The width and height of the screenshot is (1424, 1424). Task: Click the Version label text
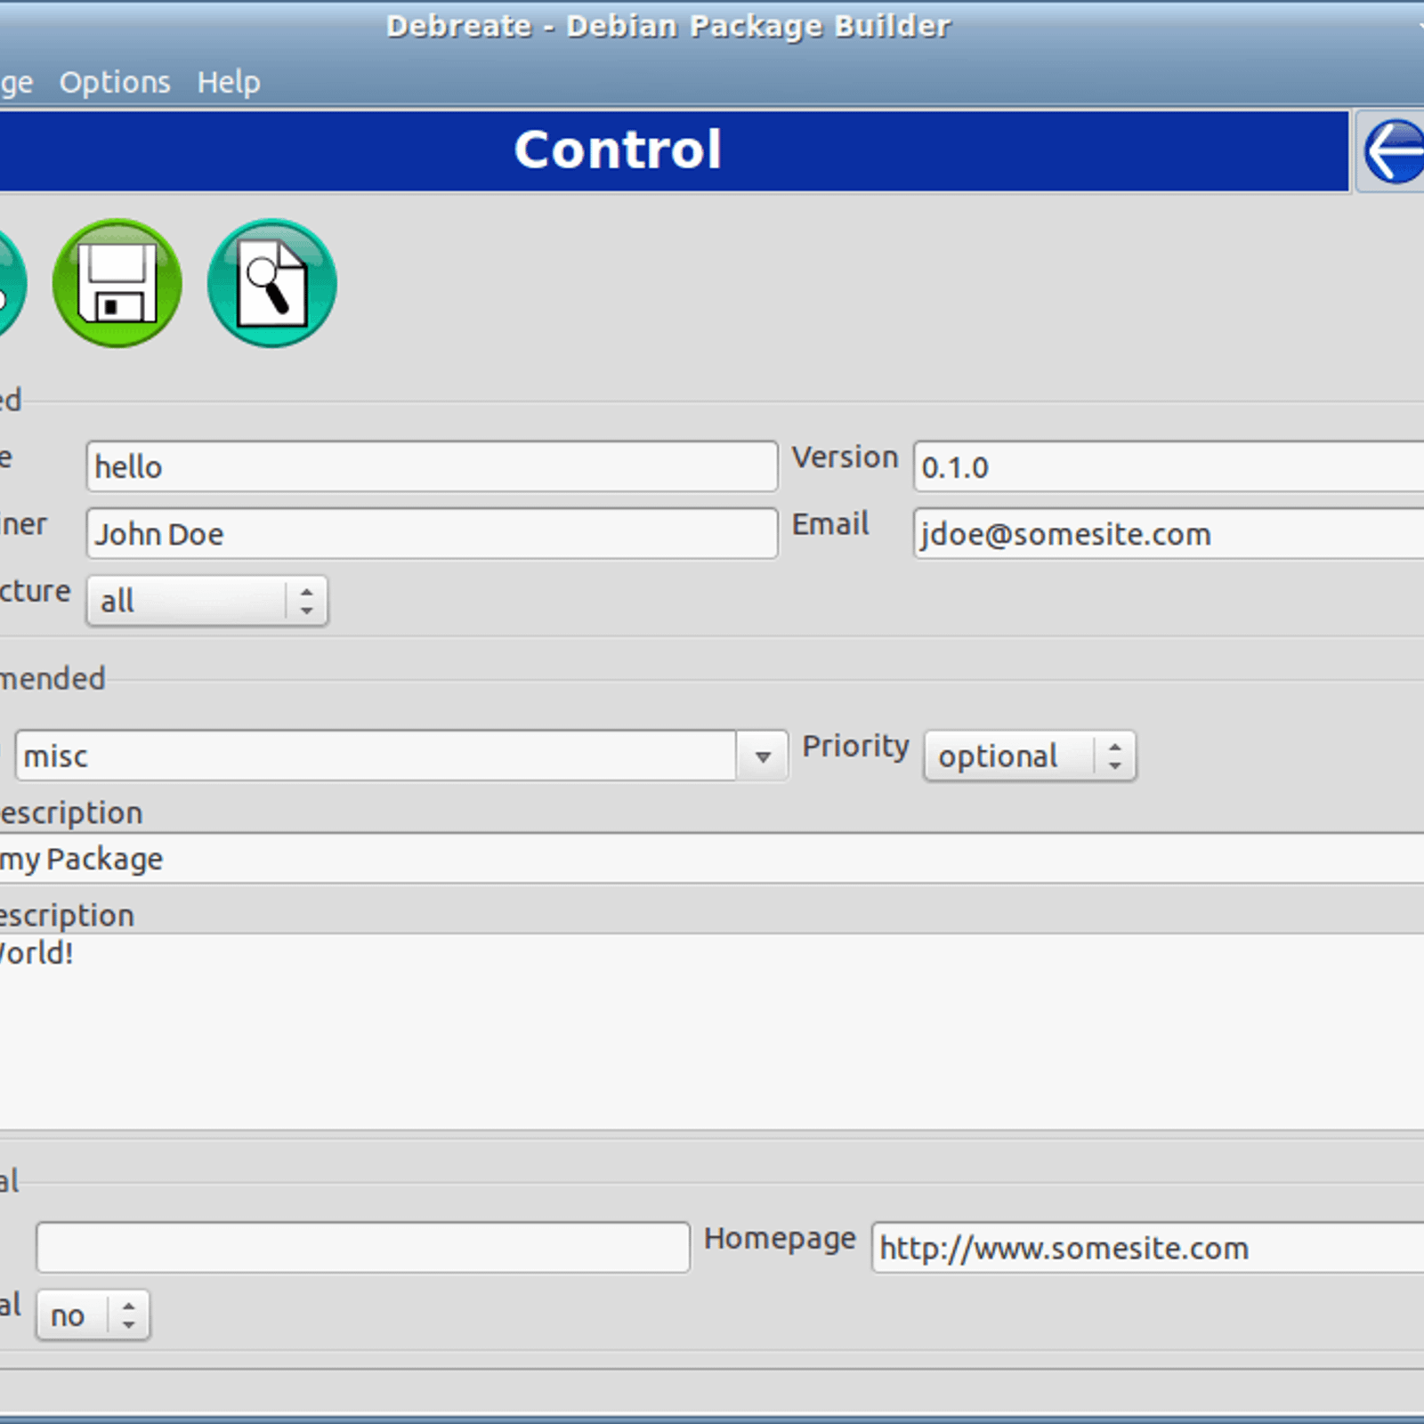(x=845, y=457)
